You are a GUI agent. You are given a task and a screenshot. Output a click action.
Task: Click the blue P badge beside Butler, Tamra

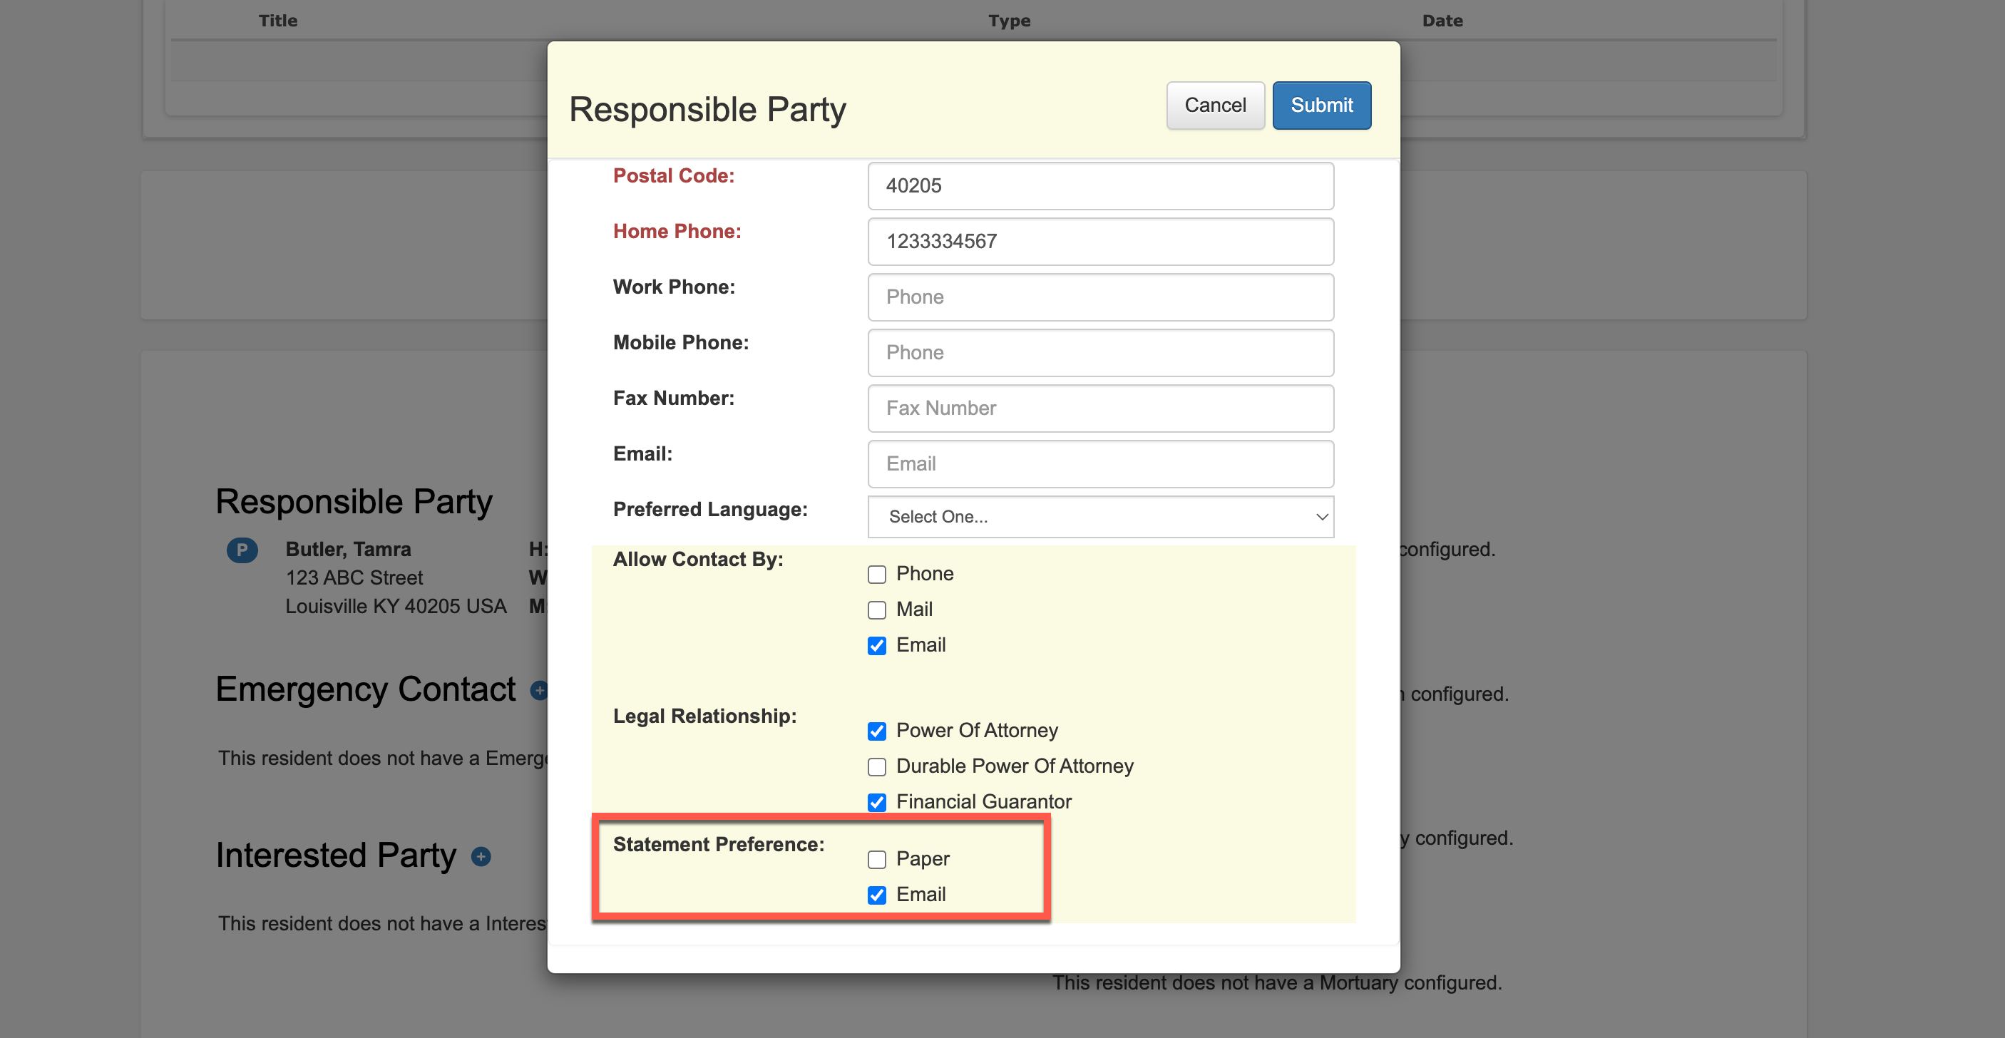point(242,550)
